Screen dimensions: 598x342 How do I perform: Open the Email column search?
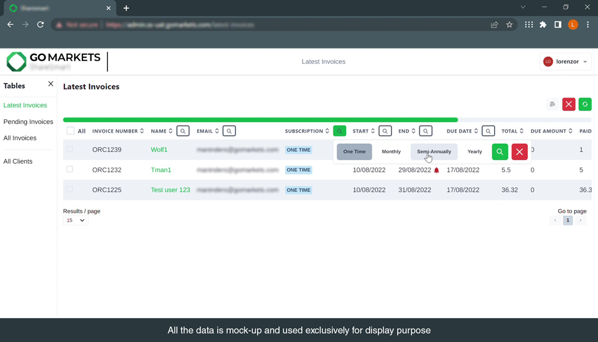(x=229, y=131)
